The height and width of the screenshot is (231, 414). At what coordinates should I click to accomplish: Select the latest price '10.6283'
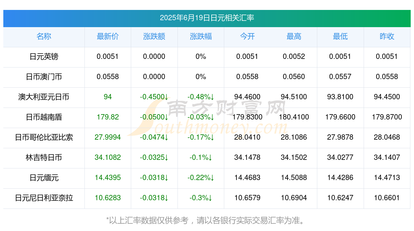coord(108,198)
